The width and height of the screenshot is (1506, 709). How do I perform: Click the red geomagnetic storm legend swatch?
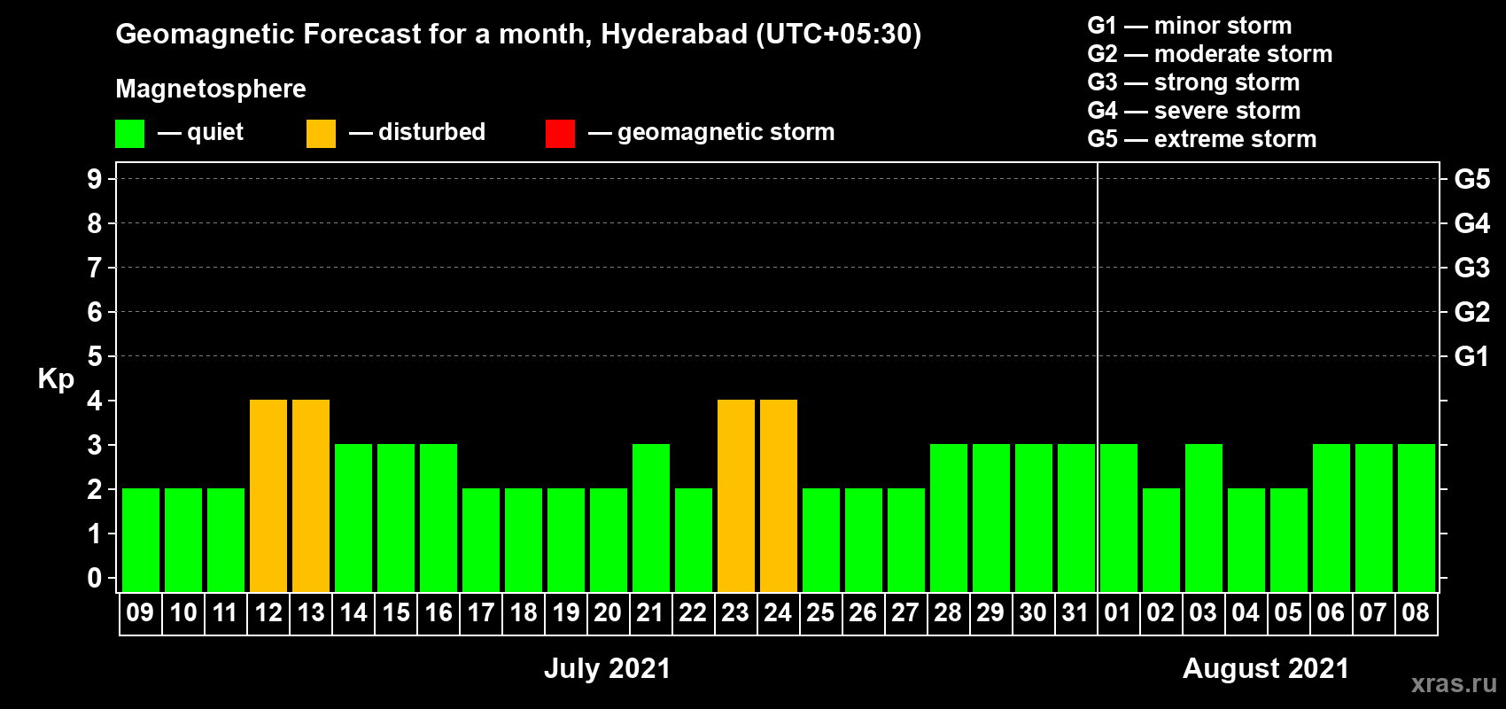point(561,134)
